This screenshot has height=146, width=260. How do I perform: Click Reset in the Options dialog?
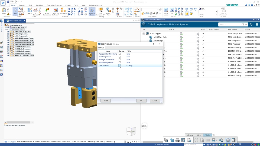(x=106, y=101)
